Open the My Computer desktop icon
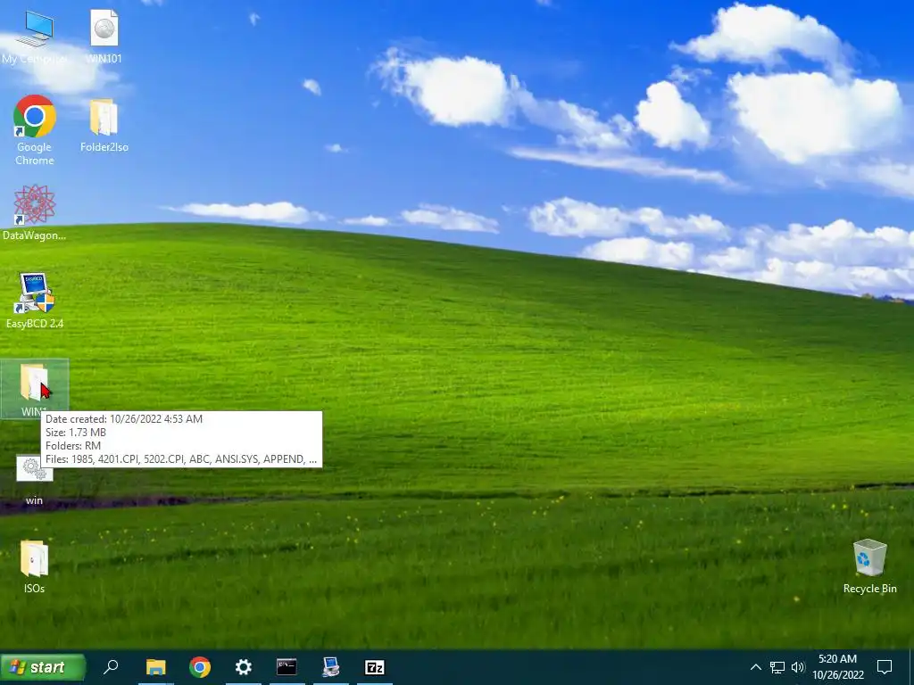 point(35,36)
